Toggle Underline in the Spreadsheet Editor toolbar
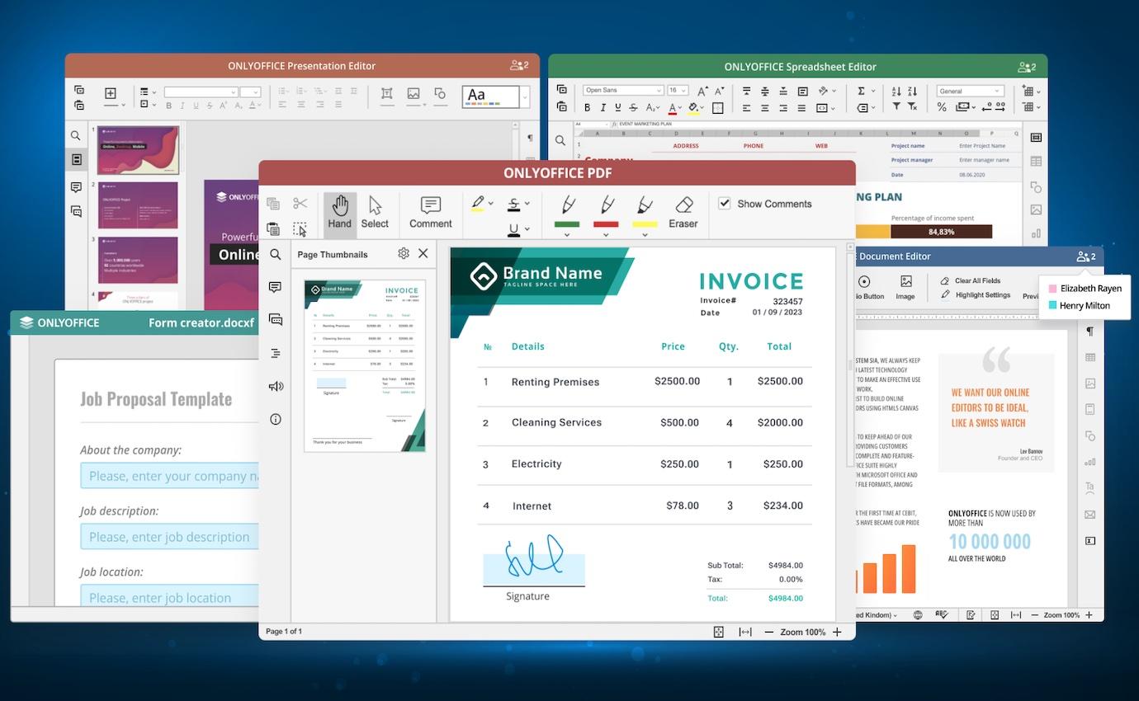The height and width of the screenshot is (701, 1139). tap(617, 107)
